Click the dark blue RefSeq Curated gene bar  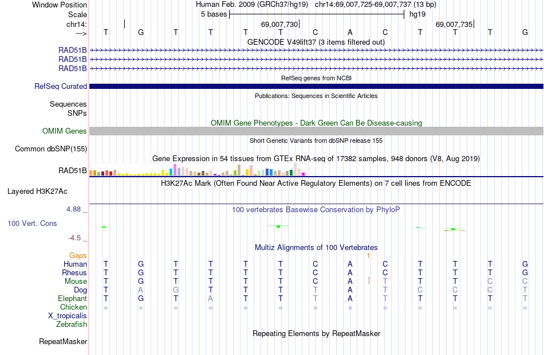(316, 86)
